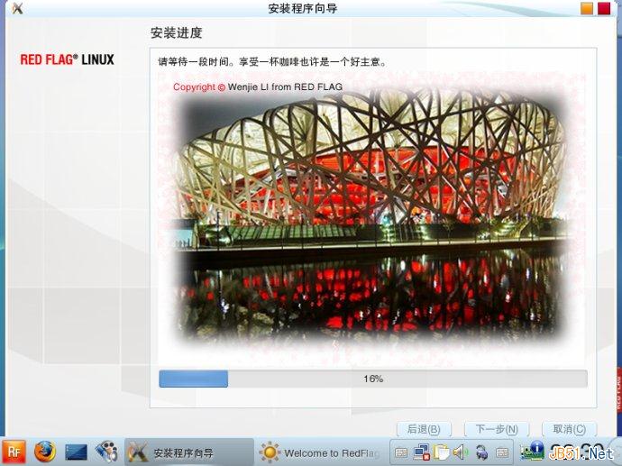
Task: Click the 下一步(N) next button
Action: point(497,429)
